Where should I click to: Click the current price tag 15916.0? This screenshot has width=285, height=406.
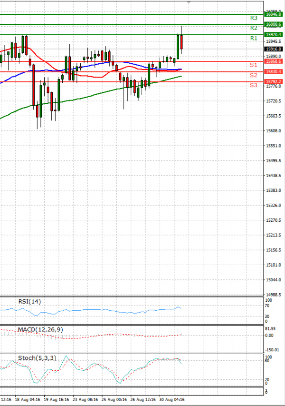click(x=273, y=49)
